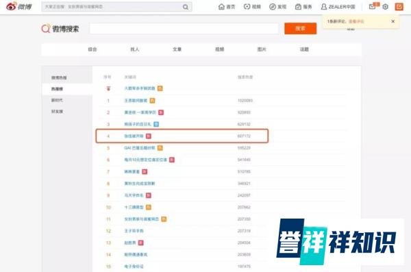Click red badge beside rank 13 topic
This screenshot has width=411, height=272.
click(x=140, y=243)
